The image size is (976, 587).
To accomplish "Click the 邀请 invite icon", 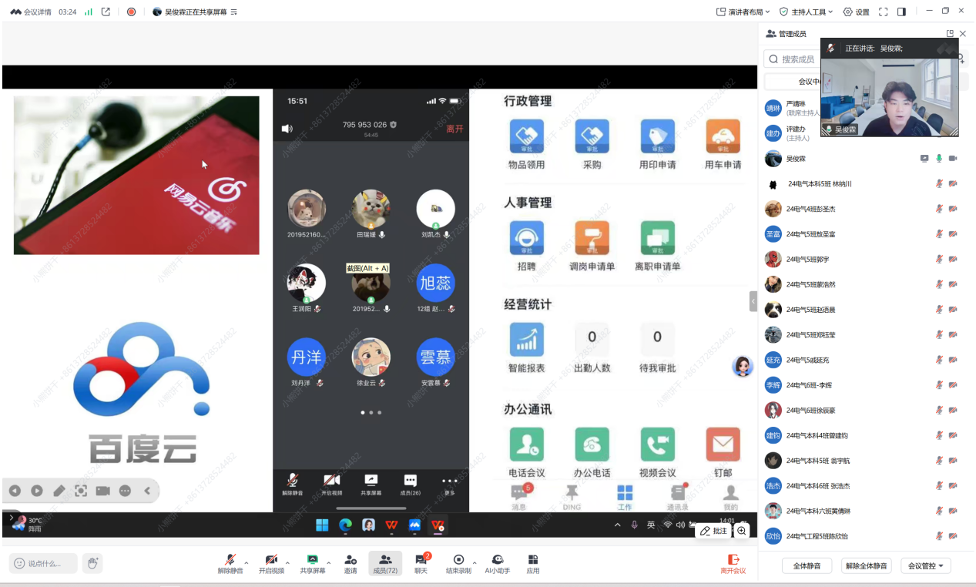I will tap(350, 563).
